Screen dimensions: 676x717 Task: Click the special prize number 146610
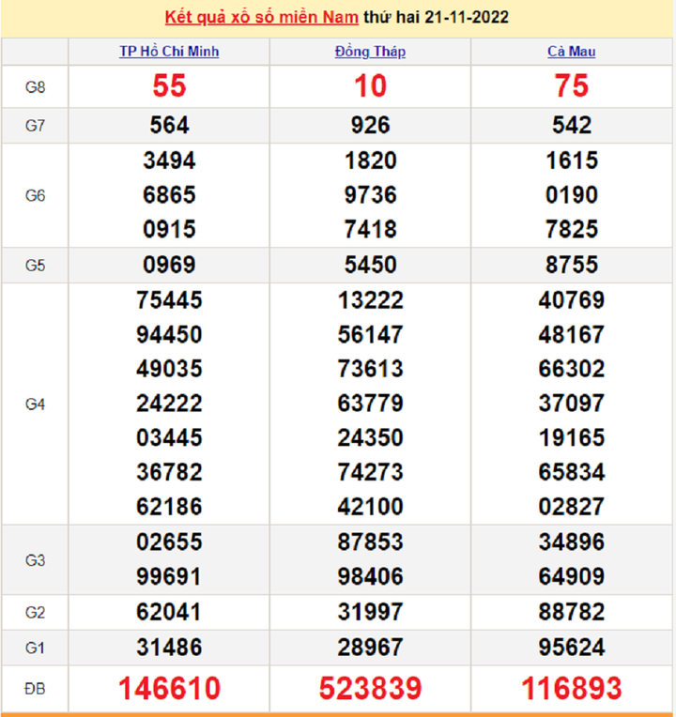click(169, 689)
